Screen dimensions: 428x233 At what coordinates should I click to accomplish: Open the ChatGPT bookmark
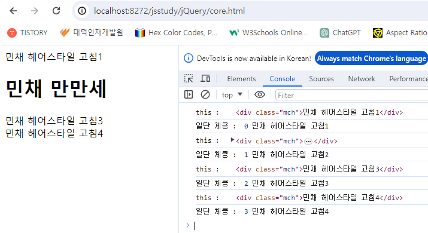[340, 33]
